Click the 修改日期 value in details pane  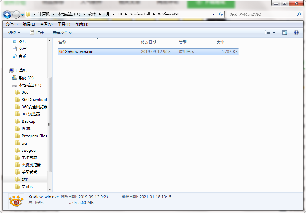click(x=93, y=197)
